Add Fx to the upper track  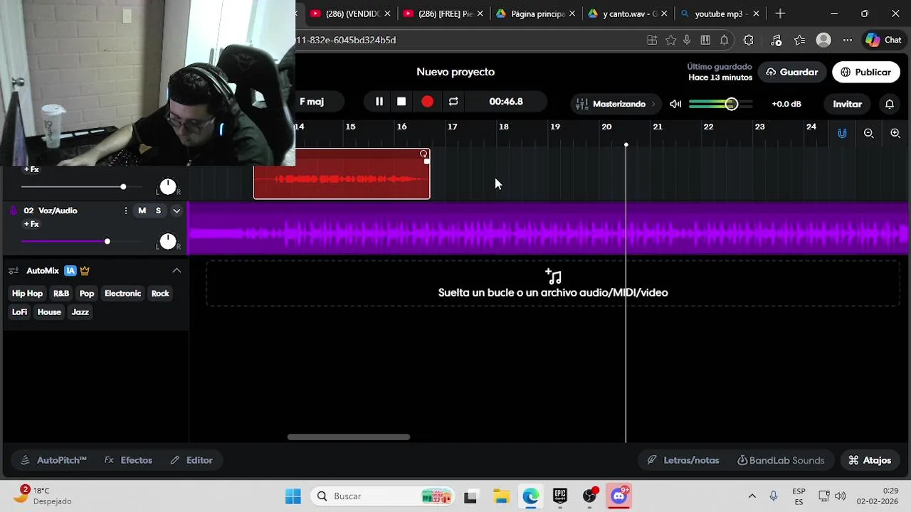(x=31, y=169)
